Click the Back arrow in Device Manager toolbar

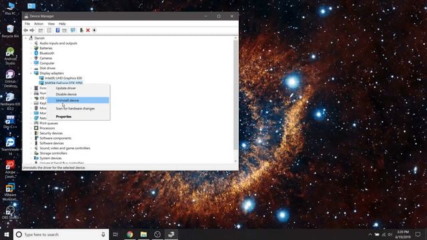(x=26, y=30)
